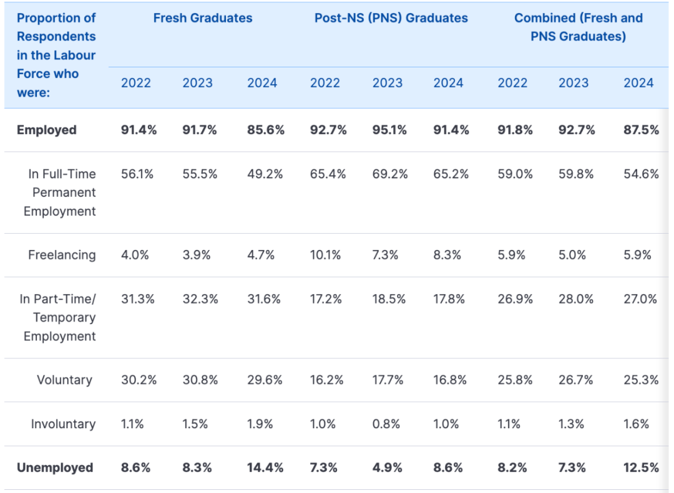Click the Involuntary row label
This screenshot has width=674, height=493.
(x=63, y=424)
